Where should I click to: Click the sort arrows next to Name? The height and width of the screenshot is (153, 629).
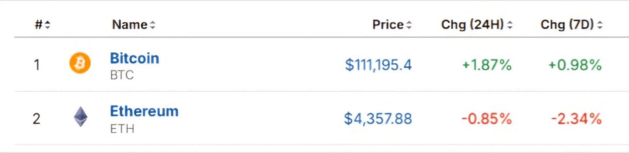pos(152,25)
